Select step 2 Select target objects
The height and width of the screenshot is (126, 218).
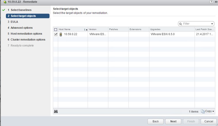[28, 16]
